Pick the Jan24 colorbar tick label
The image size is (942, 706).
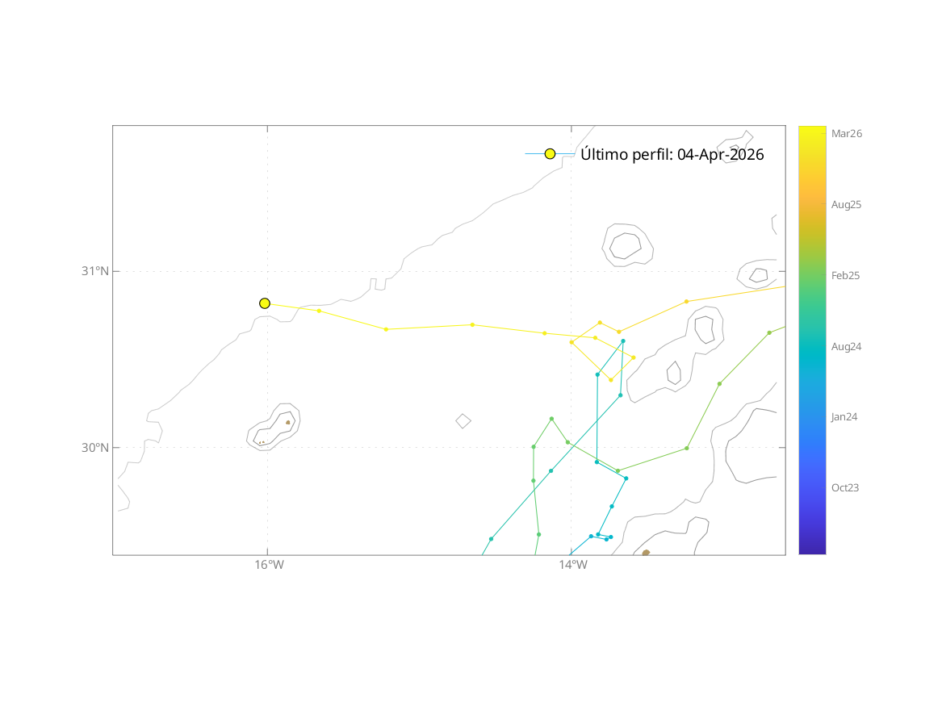(x=844, y=417)
